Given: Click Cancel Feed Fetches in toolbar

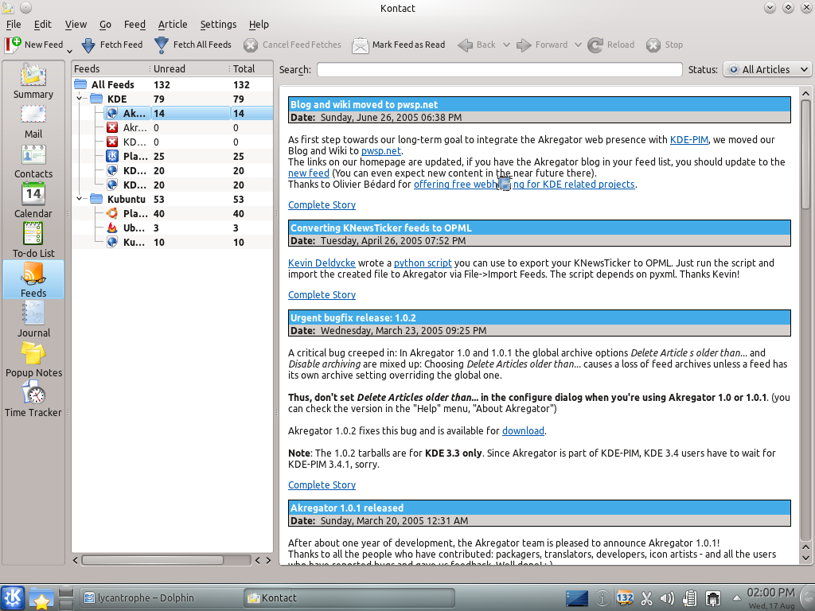Looking at the screenshot, I should [x=293, y=45].
